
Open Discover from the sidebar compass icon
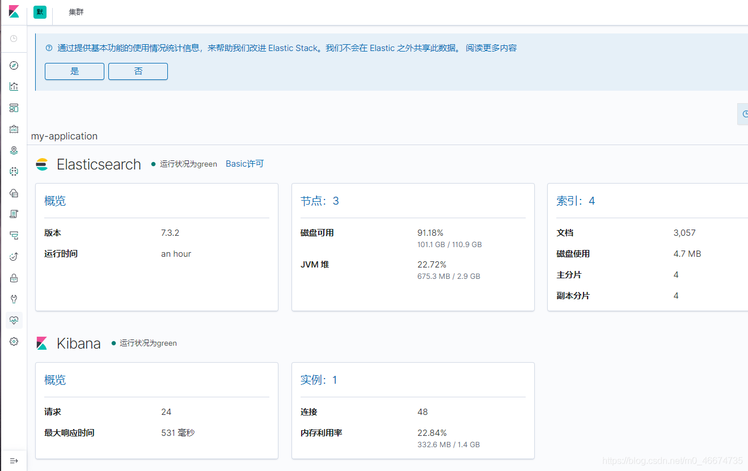[14, 66]
